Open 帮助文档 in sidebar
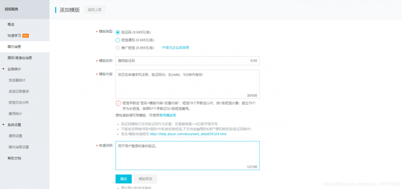 coord(15,158)
